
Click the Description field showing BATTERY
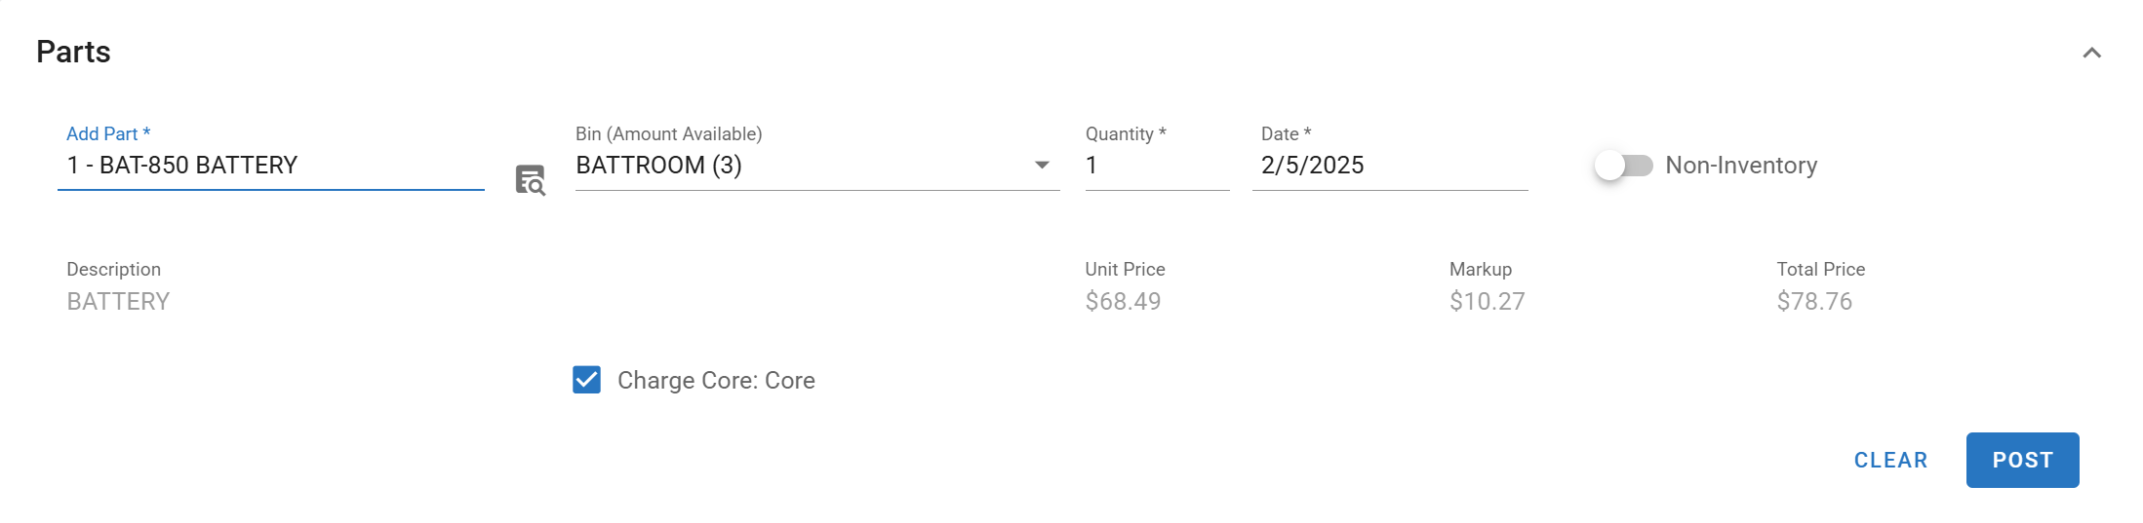[x=118, y=302]
